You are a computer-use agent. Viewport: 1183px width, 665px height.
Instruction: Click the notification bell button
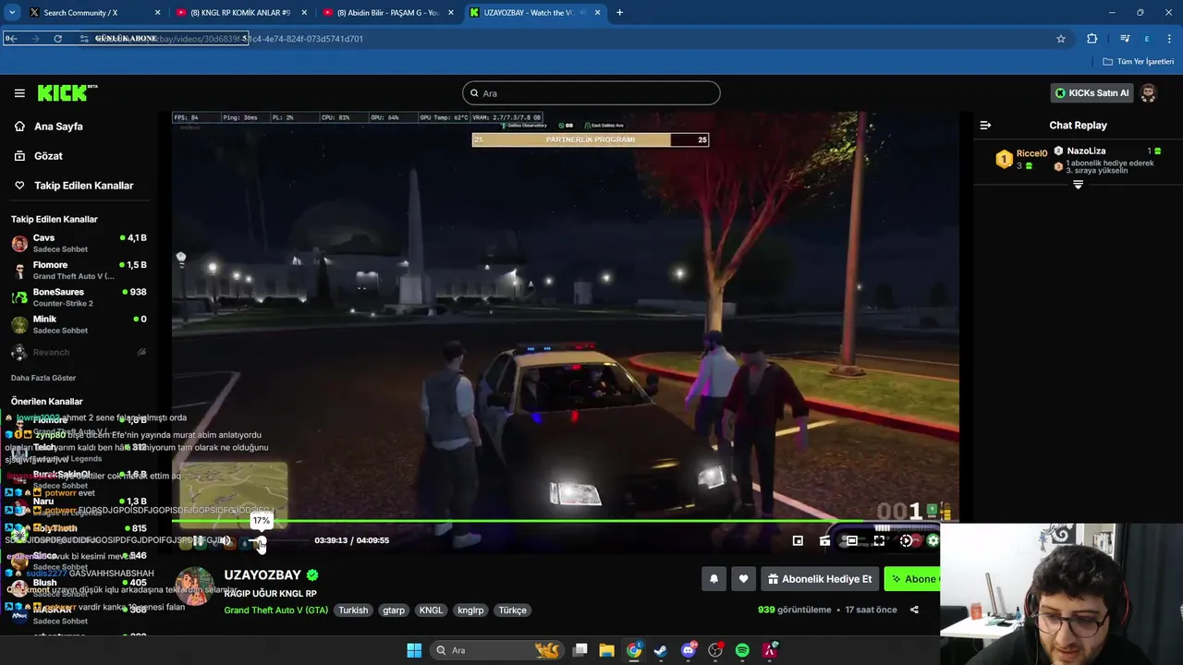coord(713,579)
